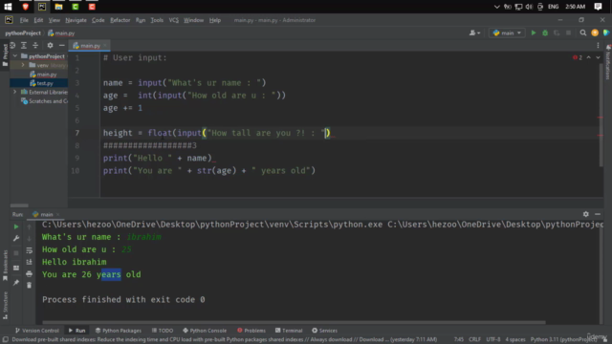This screenshot has width=612, height=344.
Task: Open Python Packages tool window
Action: tap(119, 331)
